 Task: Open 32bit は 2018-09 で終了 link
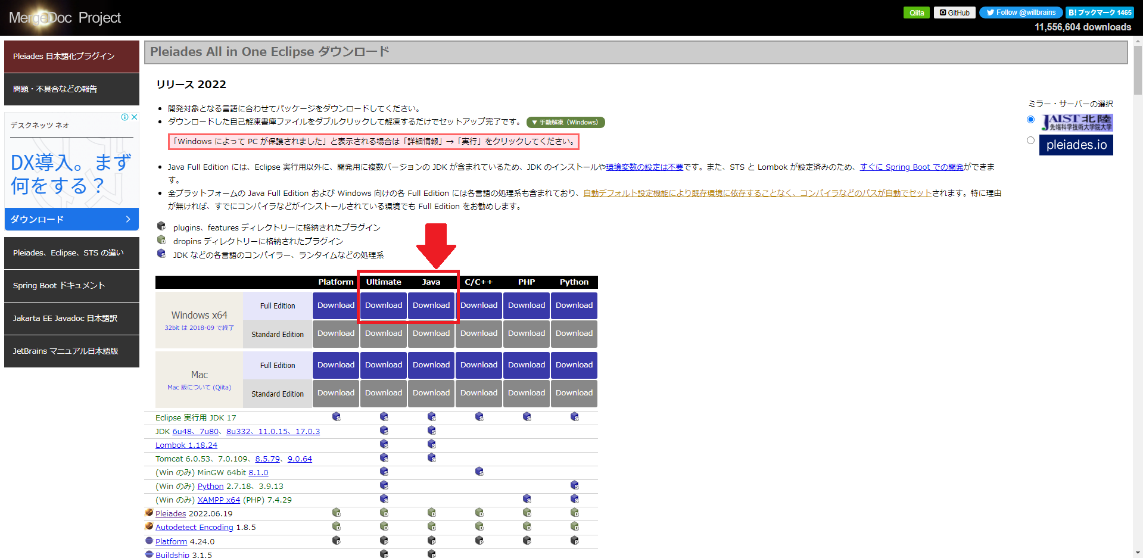(x=199, y=328)
